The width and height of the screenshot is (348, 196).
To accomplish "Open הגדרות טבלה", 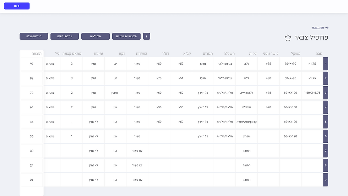I will coord(34,36).
